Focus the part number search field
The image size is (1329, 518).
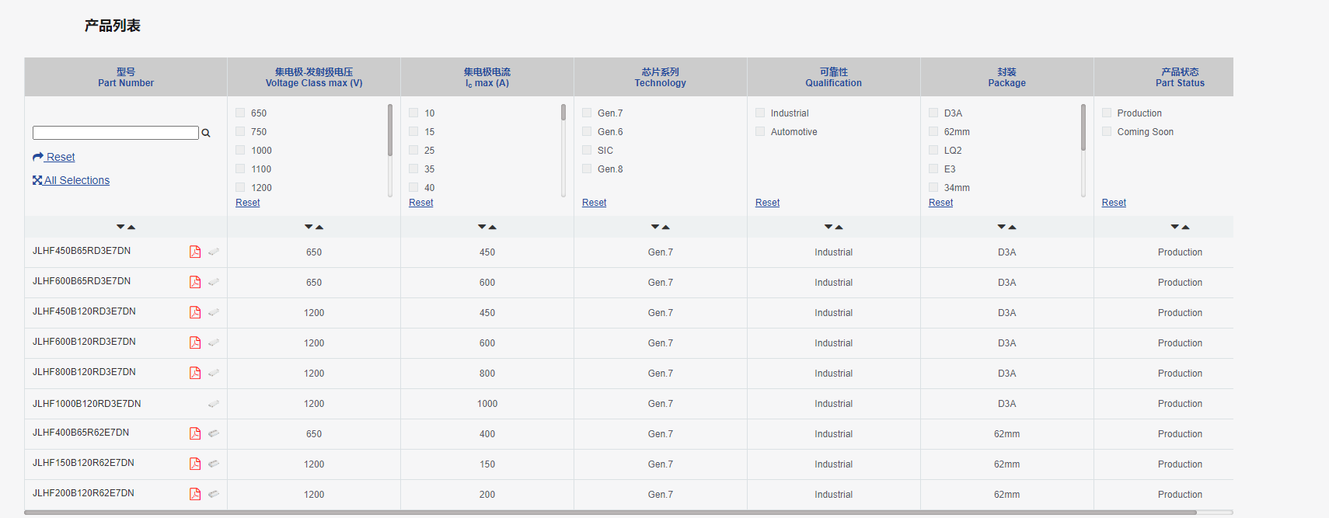[x=116, y=133]
